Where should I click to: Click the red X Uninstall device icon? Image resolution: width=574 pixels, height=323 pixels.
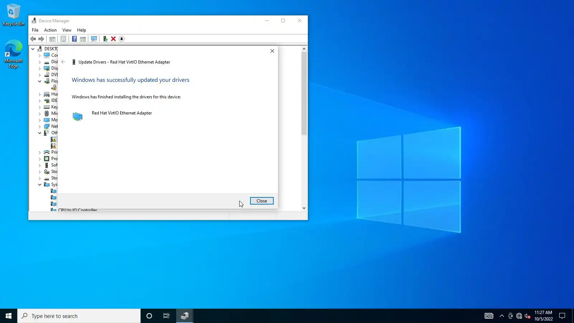tap(113, 39)
